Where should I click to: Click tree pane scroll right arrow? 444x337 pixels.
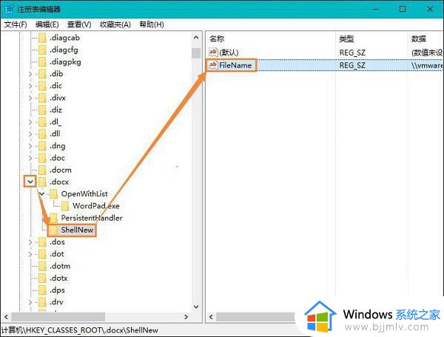coord(186,317)
